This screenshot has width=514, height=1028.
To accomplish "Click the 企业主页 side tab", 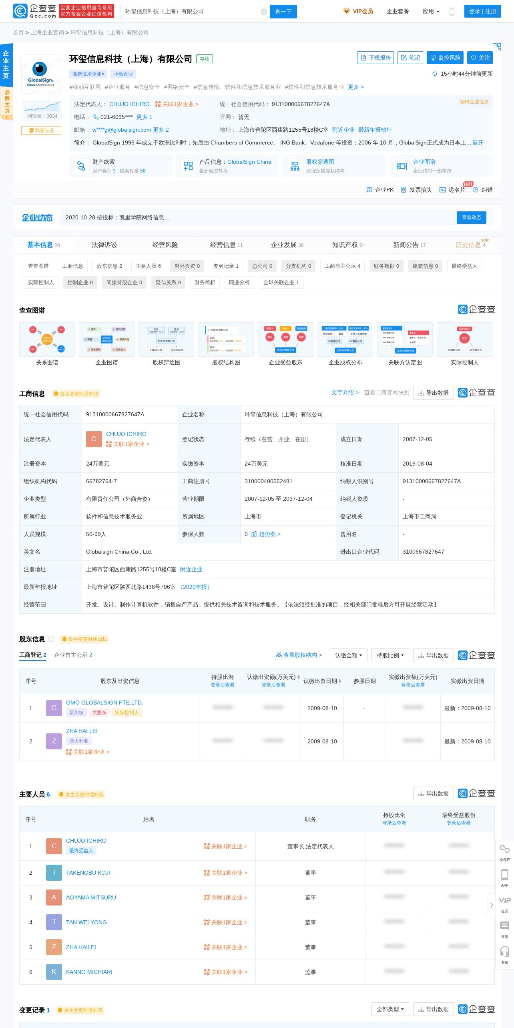I will pos(6,64).
